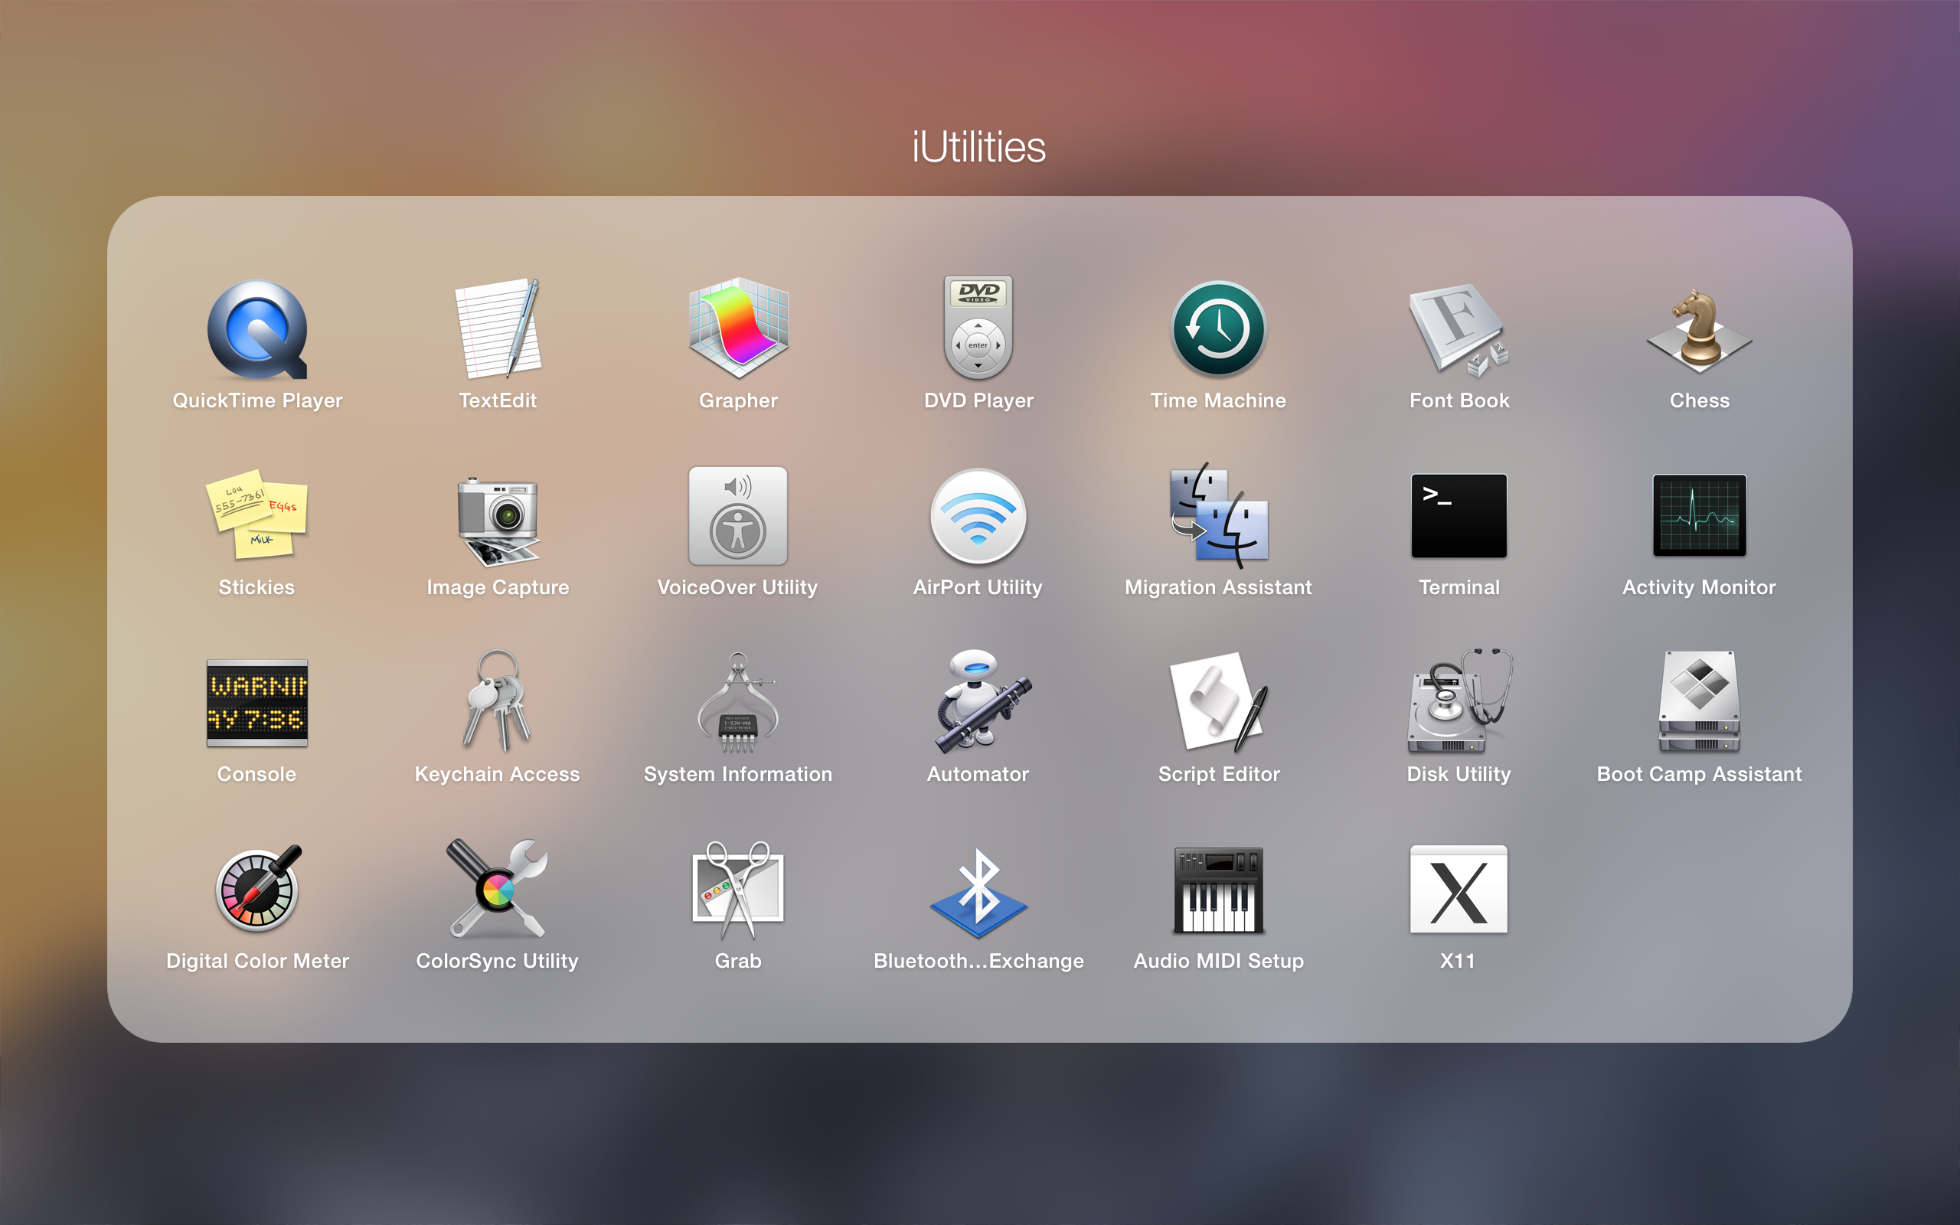Screen dimensions: 1960x1225
Task: Click the "Bluetooth...Exchange" label
Action: coord(978,960)
